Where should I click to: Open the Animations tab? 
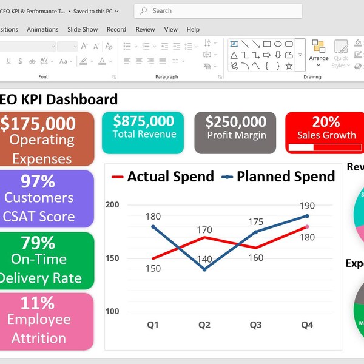[42, 29]
